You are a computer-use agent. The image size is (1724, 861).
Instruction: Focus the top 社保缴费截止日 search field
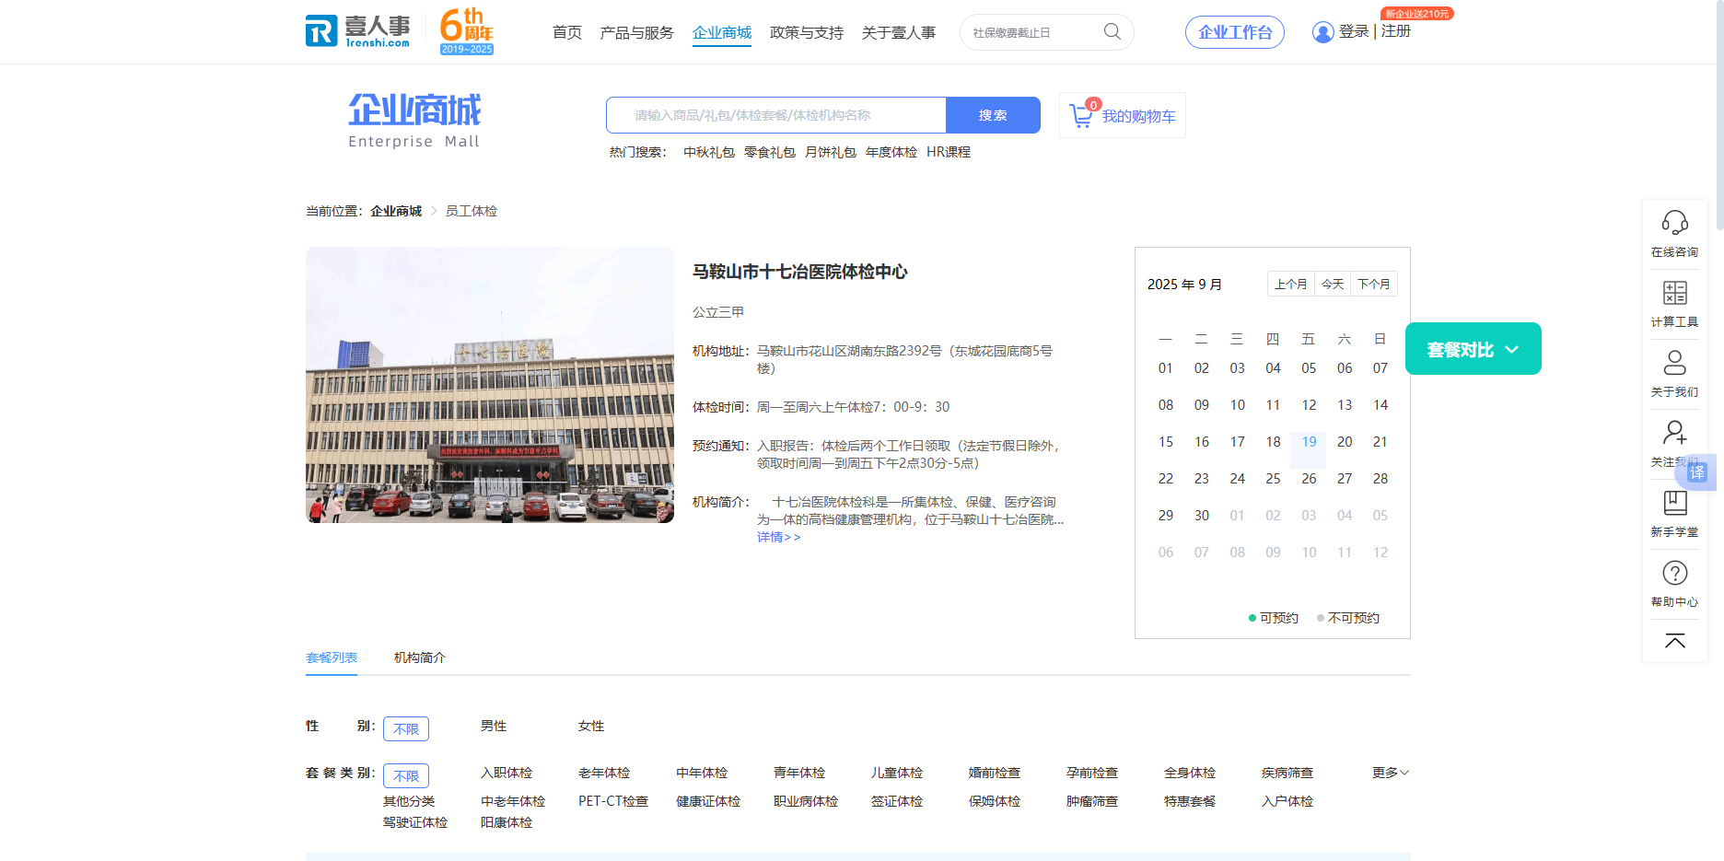tap(1033, 32)
